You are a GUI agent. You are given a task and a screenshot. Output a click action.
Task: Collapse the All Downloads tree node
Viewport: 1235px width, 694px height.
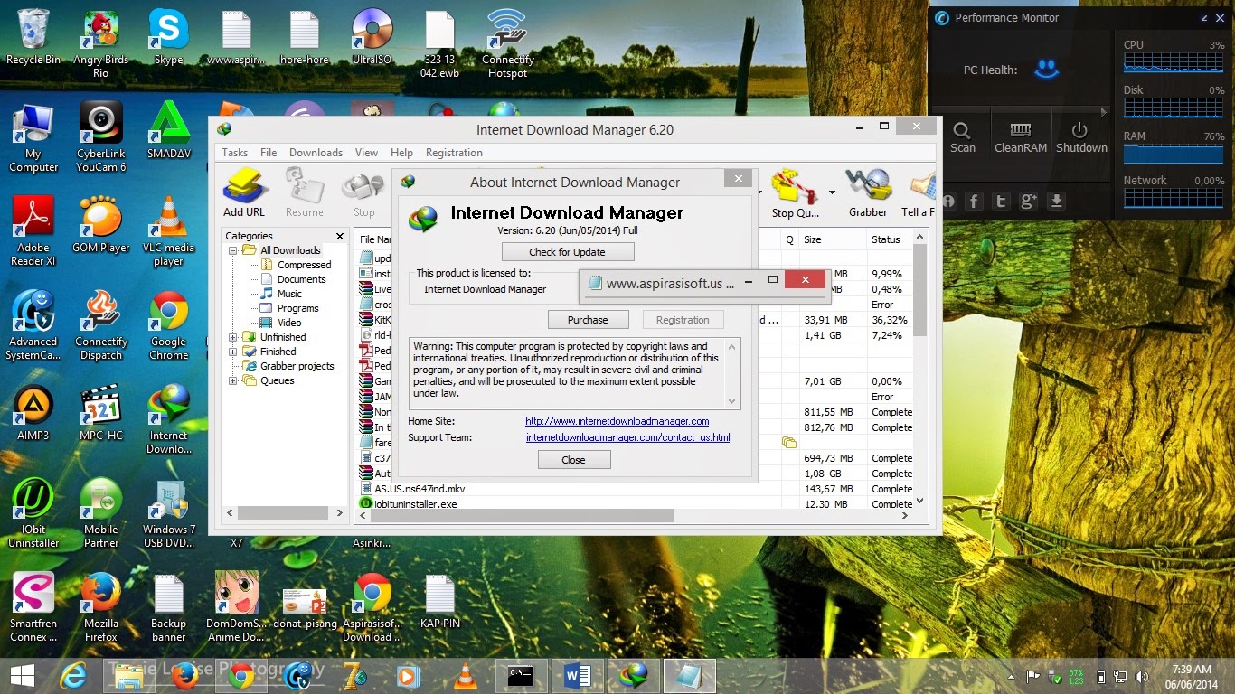(233, 250)
